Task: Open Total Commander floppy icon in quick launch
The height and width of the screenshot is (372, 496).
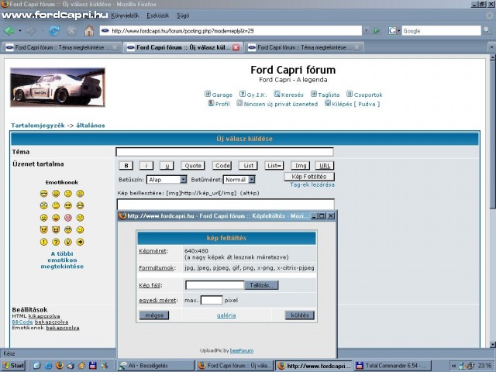Action: tap(92, 366)
